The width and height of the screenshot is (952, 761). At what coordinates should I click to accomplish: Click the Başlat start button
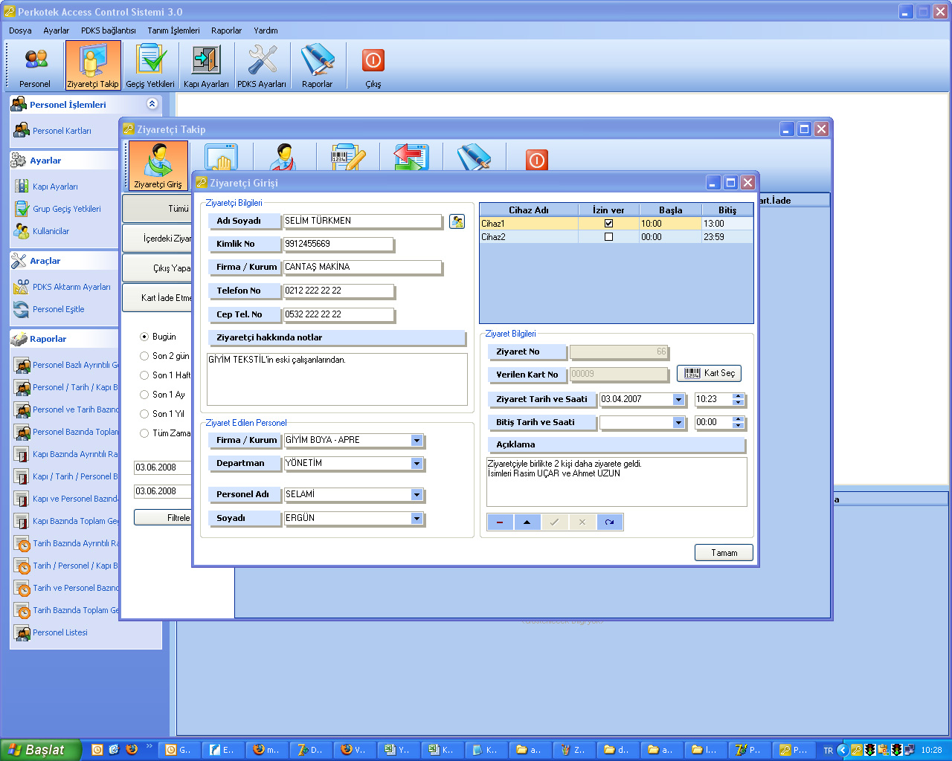39,750
